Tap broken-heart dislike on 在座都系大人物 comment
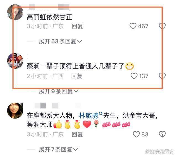The image size is (177, 158). tap(162, 134)
